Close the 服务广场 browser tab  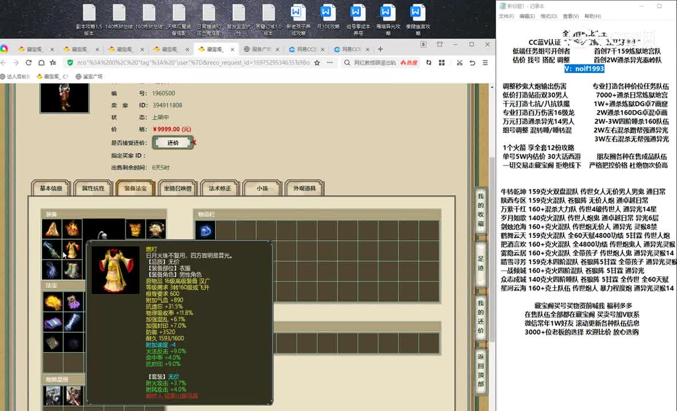click(x=277, y=49)
